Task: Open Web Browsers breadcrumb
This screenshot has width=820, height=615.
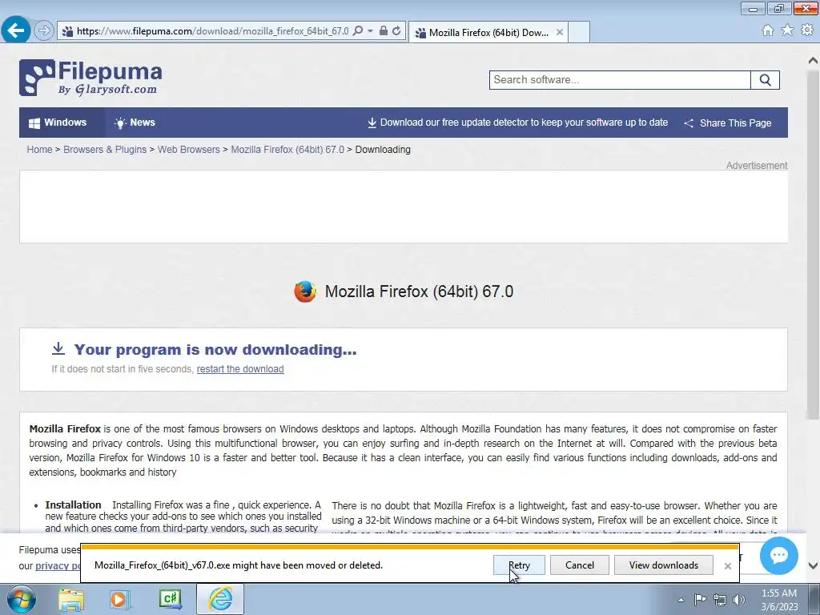Action: click(x=189, y=150)
